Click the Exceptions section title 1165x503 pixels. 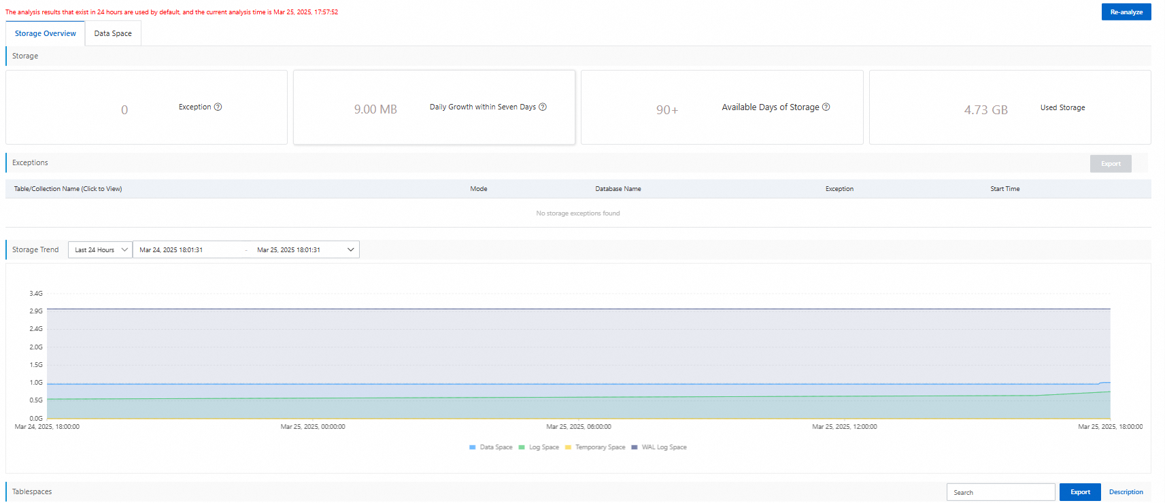coord(30,162)
